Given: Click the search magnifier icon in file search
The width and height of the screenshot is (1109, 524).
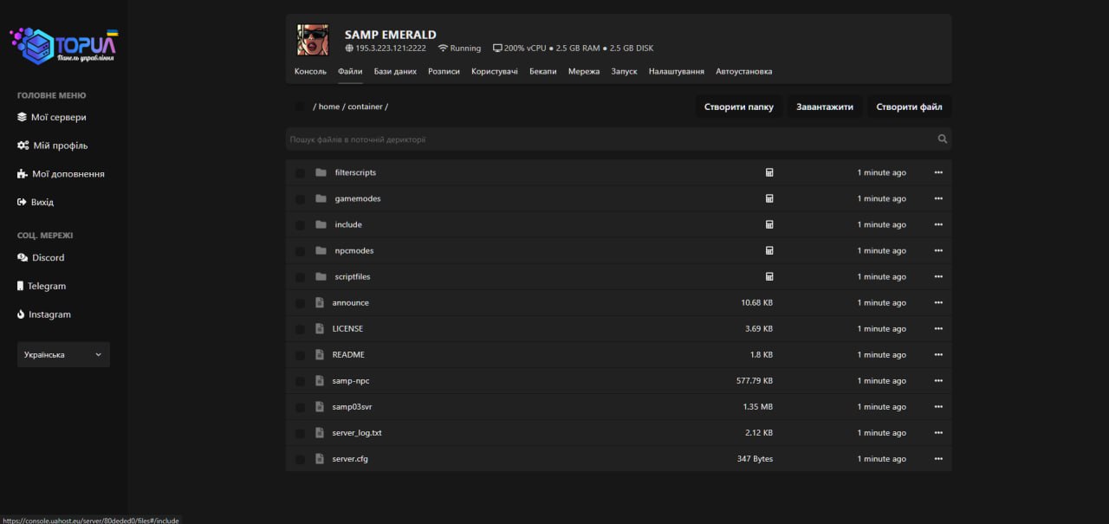Looking at the screenshot, I should click(942, 139).
